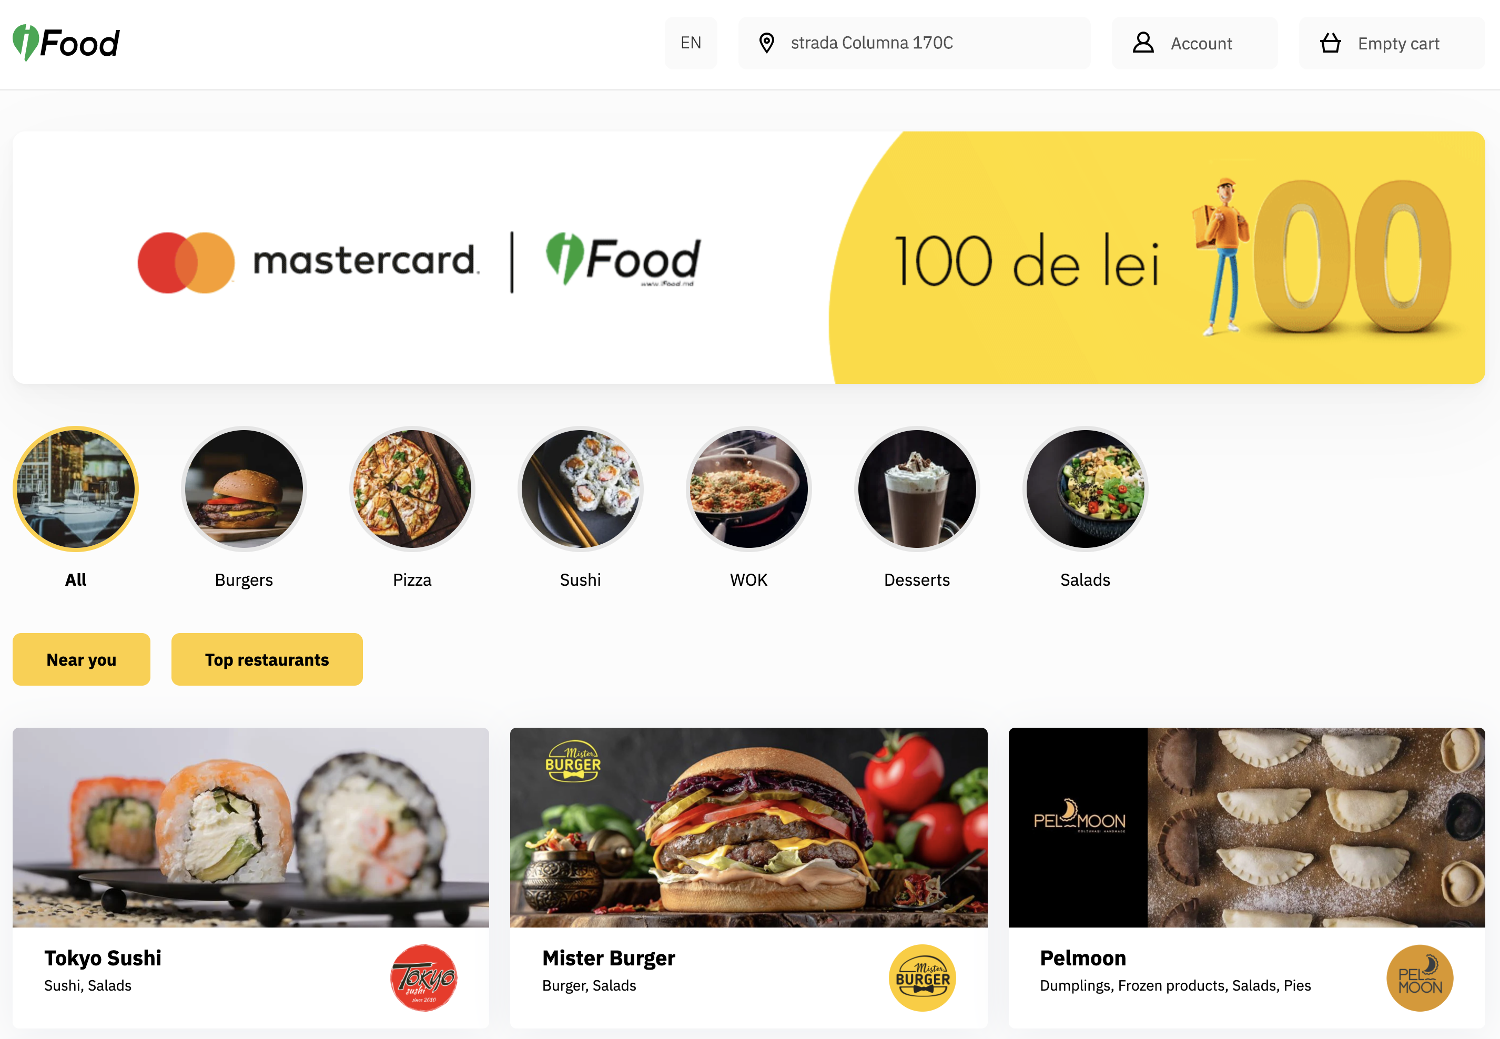Open the Mastercard 100 de lei banner
Image resolution: width=1500 pixels, height=1039 pixels.
749,258
